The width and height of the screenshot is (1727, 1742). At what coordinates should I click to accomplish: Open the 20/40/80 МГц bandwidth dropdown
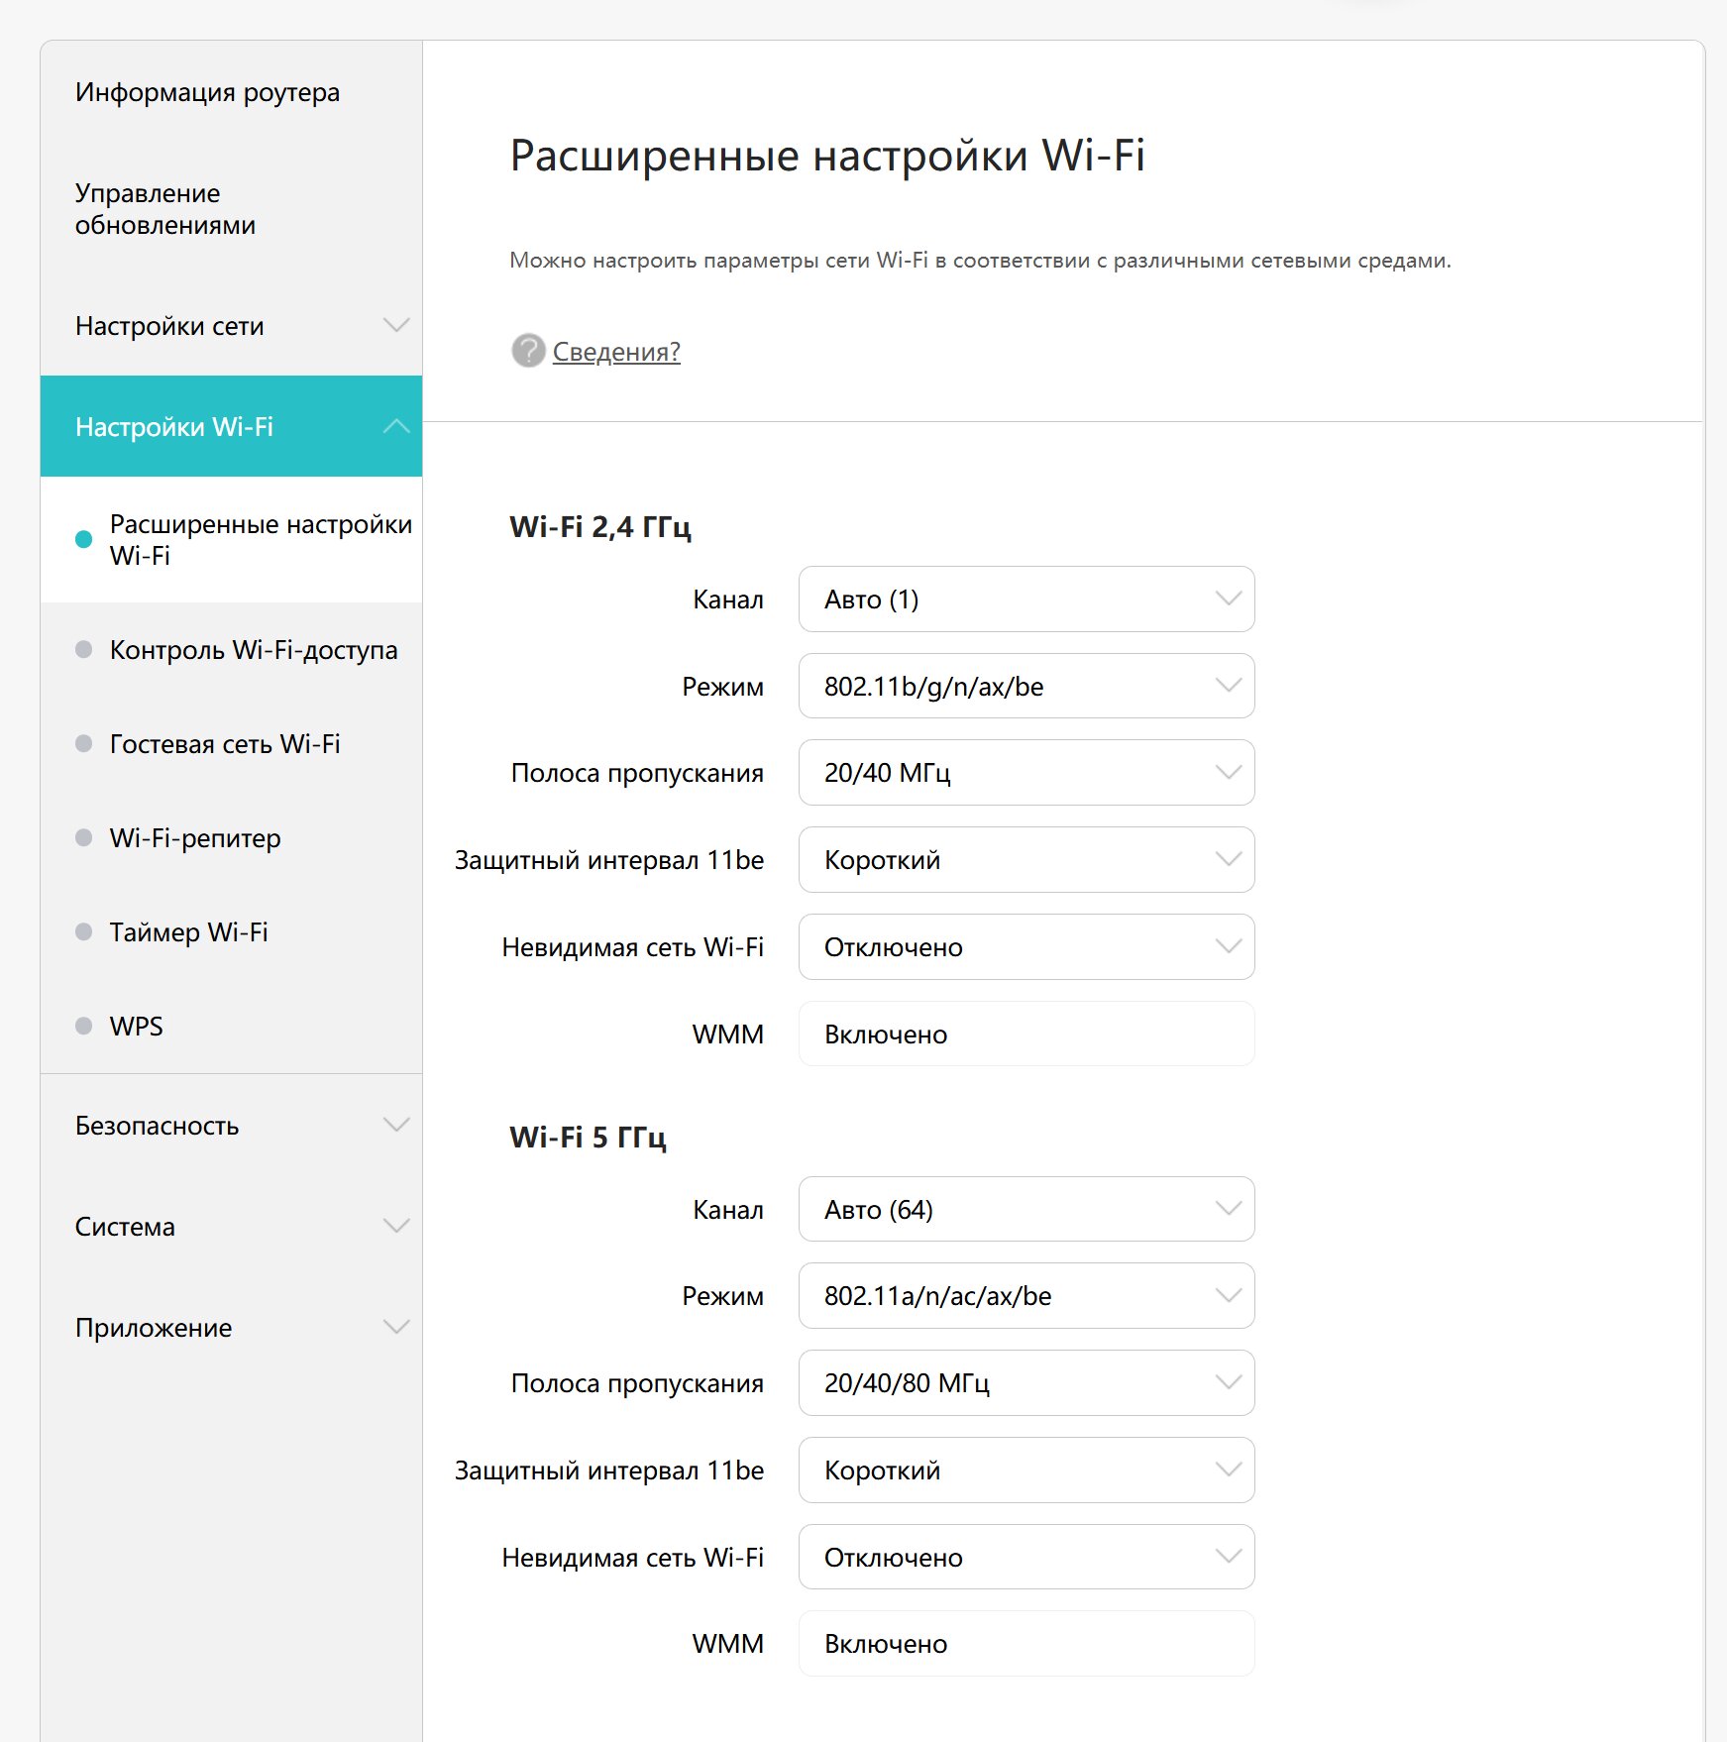1026,1382
